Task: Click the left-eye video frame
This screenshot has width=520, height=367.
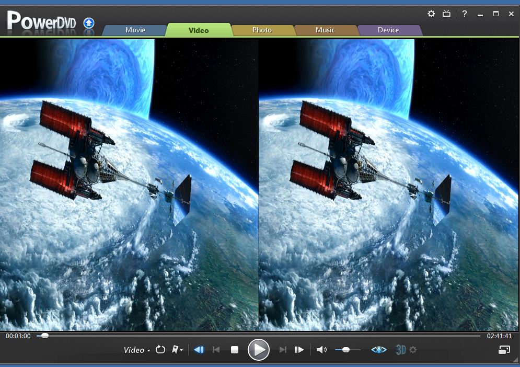Action: pyautogui.click(x=129, y=185)
